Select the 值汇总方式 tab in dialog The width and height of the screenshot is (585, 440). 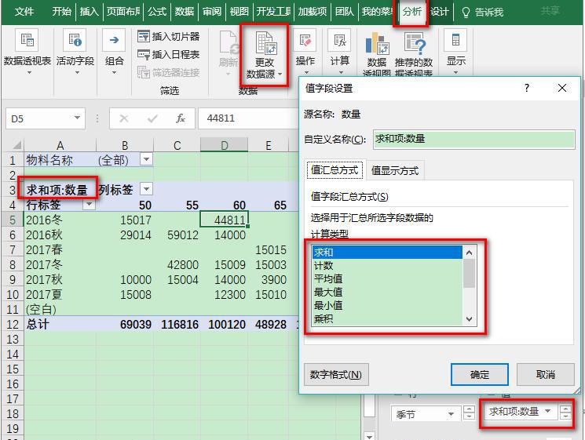(335, 170)
